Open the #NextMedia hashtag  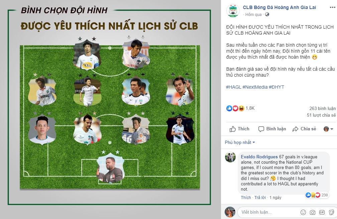click(x=255, y=87)
